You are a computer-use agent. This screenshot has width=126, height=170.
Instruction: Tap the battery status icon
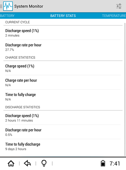coord(103,163)
